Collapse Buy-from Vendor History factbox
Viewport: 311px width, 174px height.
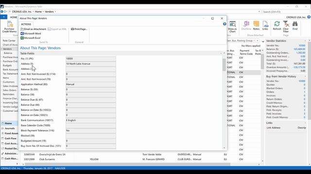(305, 76)
